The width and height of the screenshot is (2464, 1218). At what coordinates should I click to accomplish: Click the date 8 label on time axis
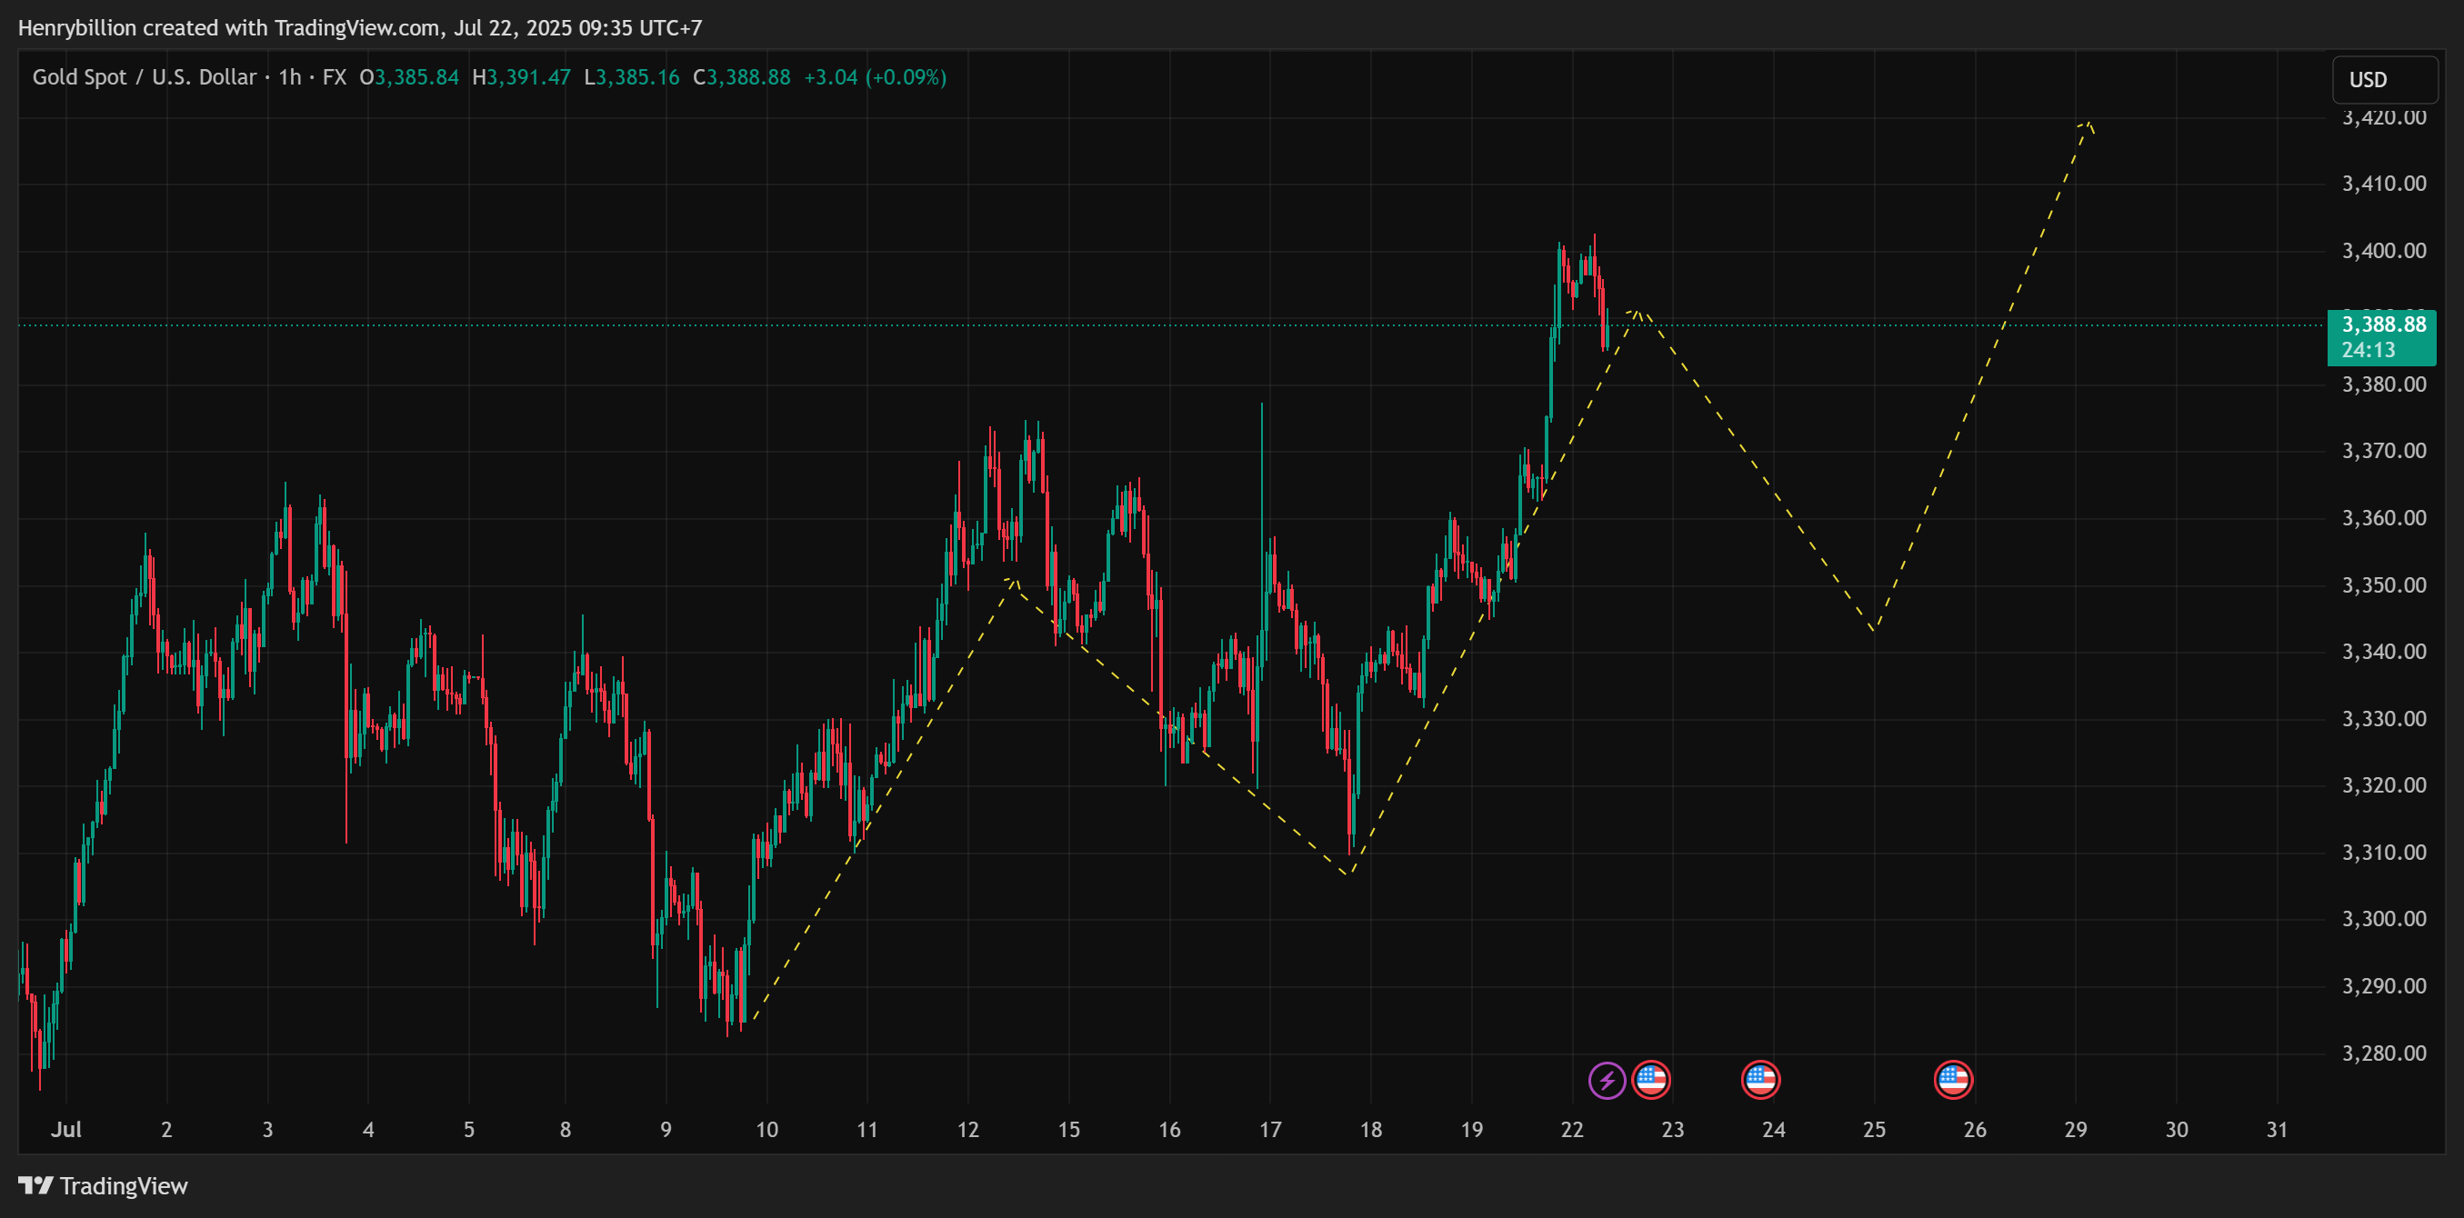point(566,1130)
